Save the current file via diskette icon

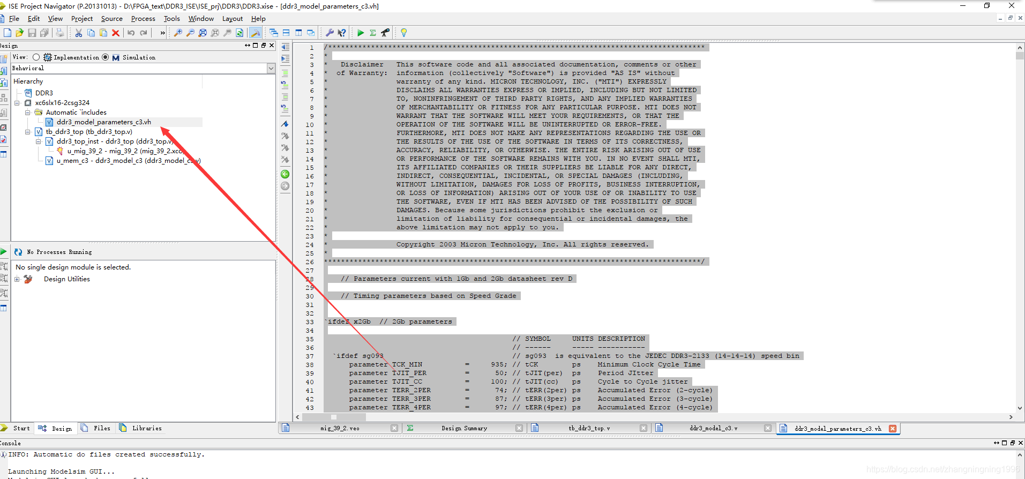tap(32, 33)
